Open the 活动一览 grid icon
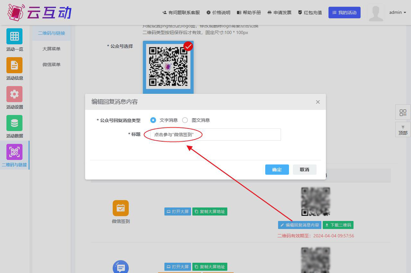 (x=14, y=36)
